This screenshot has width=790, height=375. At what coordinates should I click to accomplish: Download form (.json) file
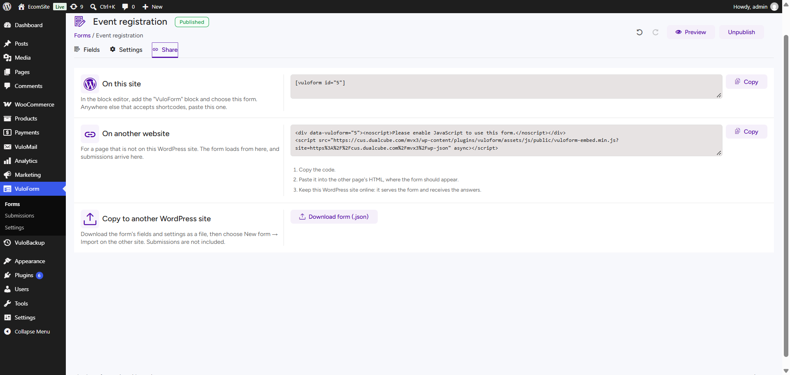coord(334,217)
